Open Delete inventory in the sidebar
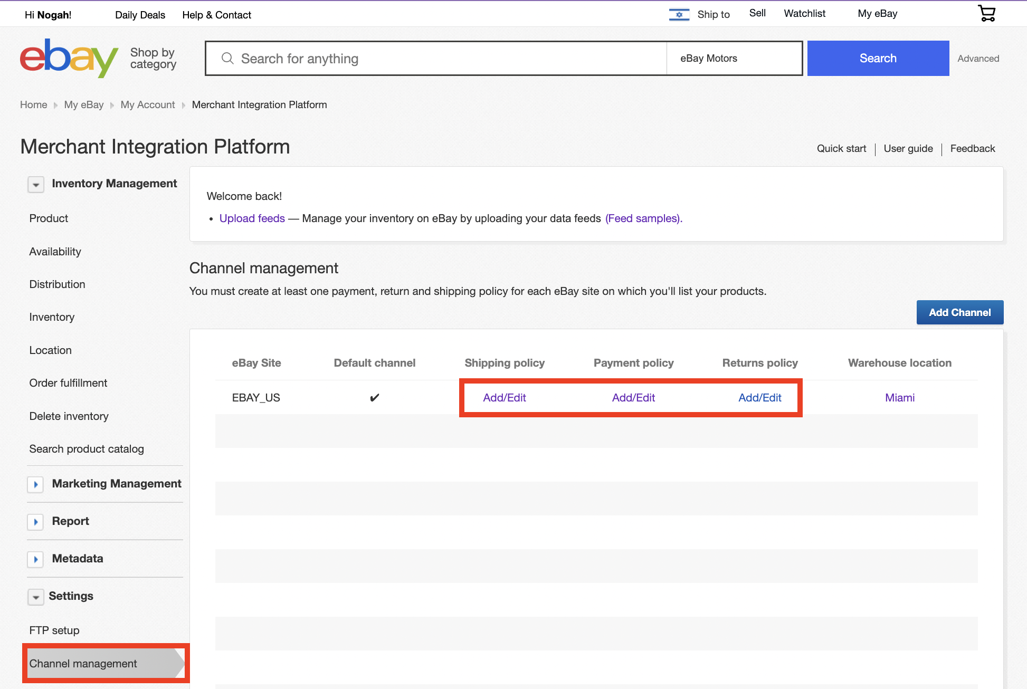Viewport: 1027px width, 689px height. 69,416
